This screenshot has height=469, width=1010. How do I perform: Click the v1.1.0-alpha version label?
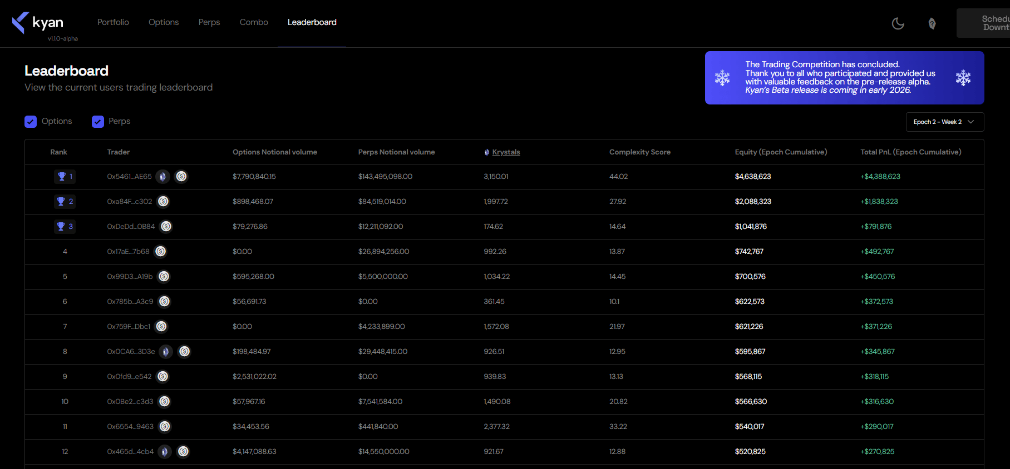click(x=63, y=39)
